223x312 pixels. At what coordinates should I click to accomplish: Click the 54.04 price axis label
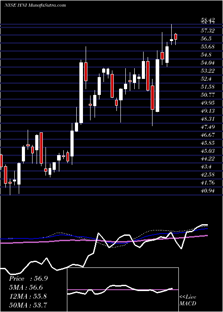(208, 63)
